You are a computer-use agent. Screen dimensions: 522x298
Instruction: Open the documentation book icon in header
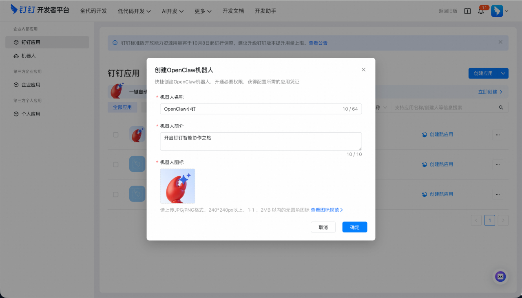pos(467,11)
